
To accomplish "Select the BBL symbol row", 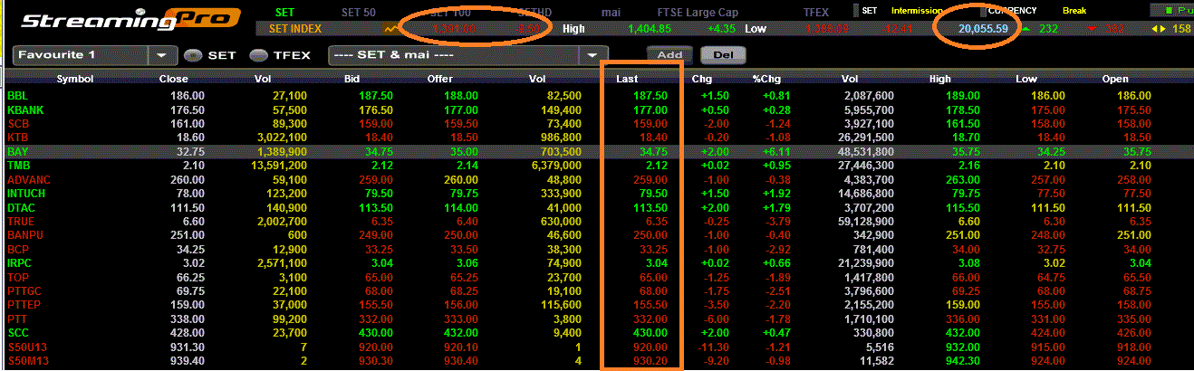I will click(597, 95).
